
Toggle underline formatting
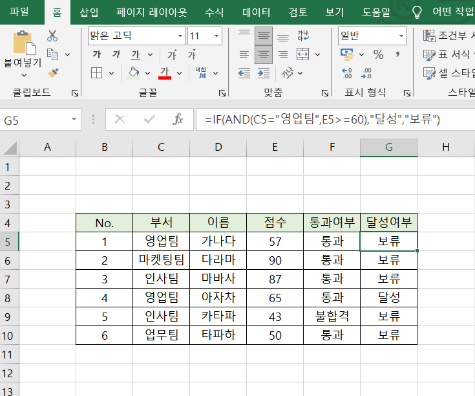click(136, 55)
